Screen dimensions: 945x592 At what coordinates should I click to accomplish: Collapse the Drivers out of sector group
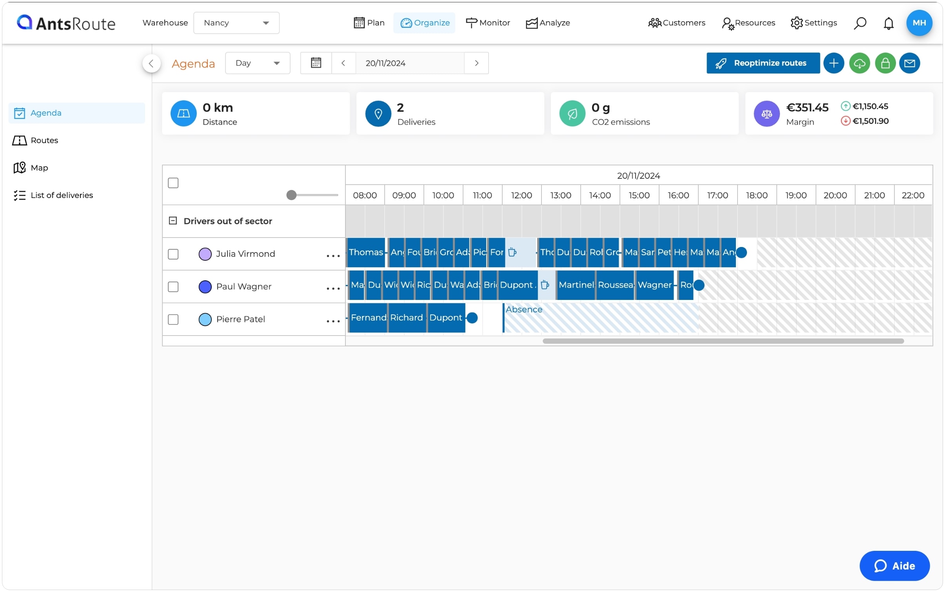pyautogui.click(x=173, y=221)
